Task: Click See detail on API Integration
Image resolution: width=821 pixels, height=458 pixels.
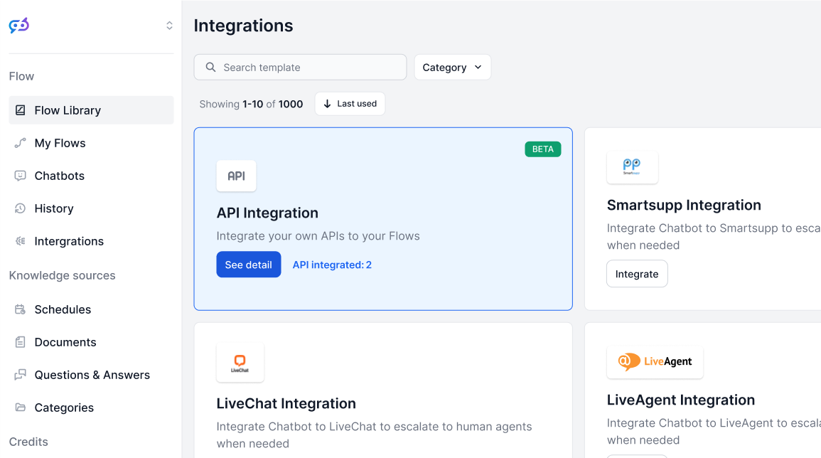Action: (x=248, y=264)
